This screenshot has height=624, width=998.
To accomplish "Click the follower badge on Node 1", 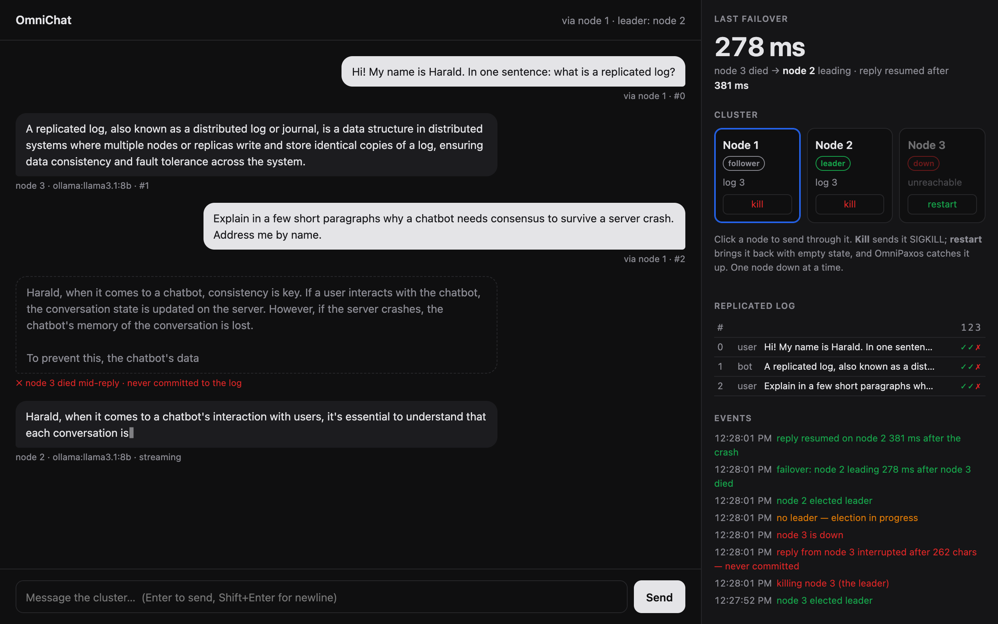I will click(x=743, y=163).
